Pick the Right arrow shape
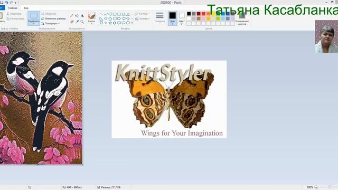The image size is (338, 190). tap(119, 18)
